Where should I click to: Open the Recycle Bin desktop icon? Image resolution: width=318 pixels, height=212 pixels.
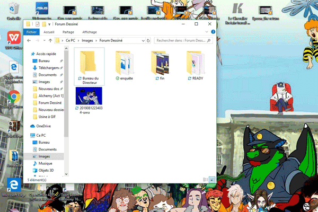click(x=14, y=11)
